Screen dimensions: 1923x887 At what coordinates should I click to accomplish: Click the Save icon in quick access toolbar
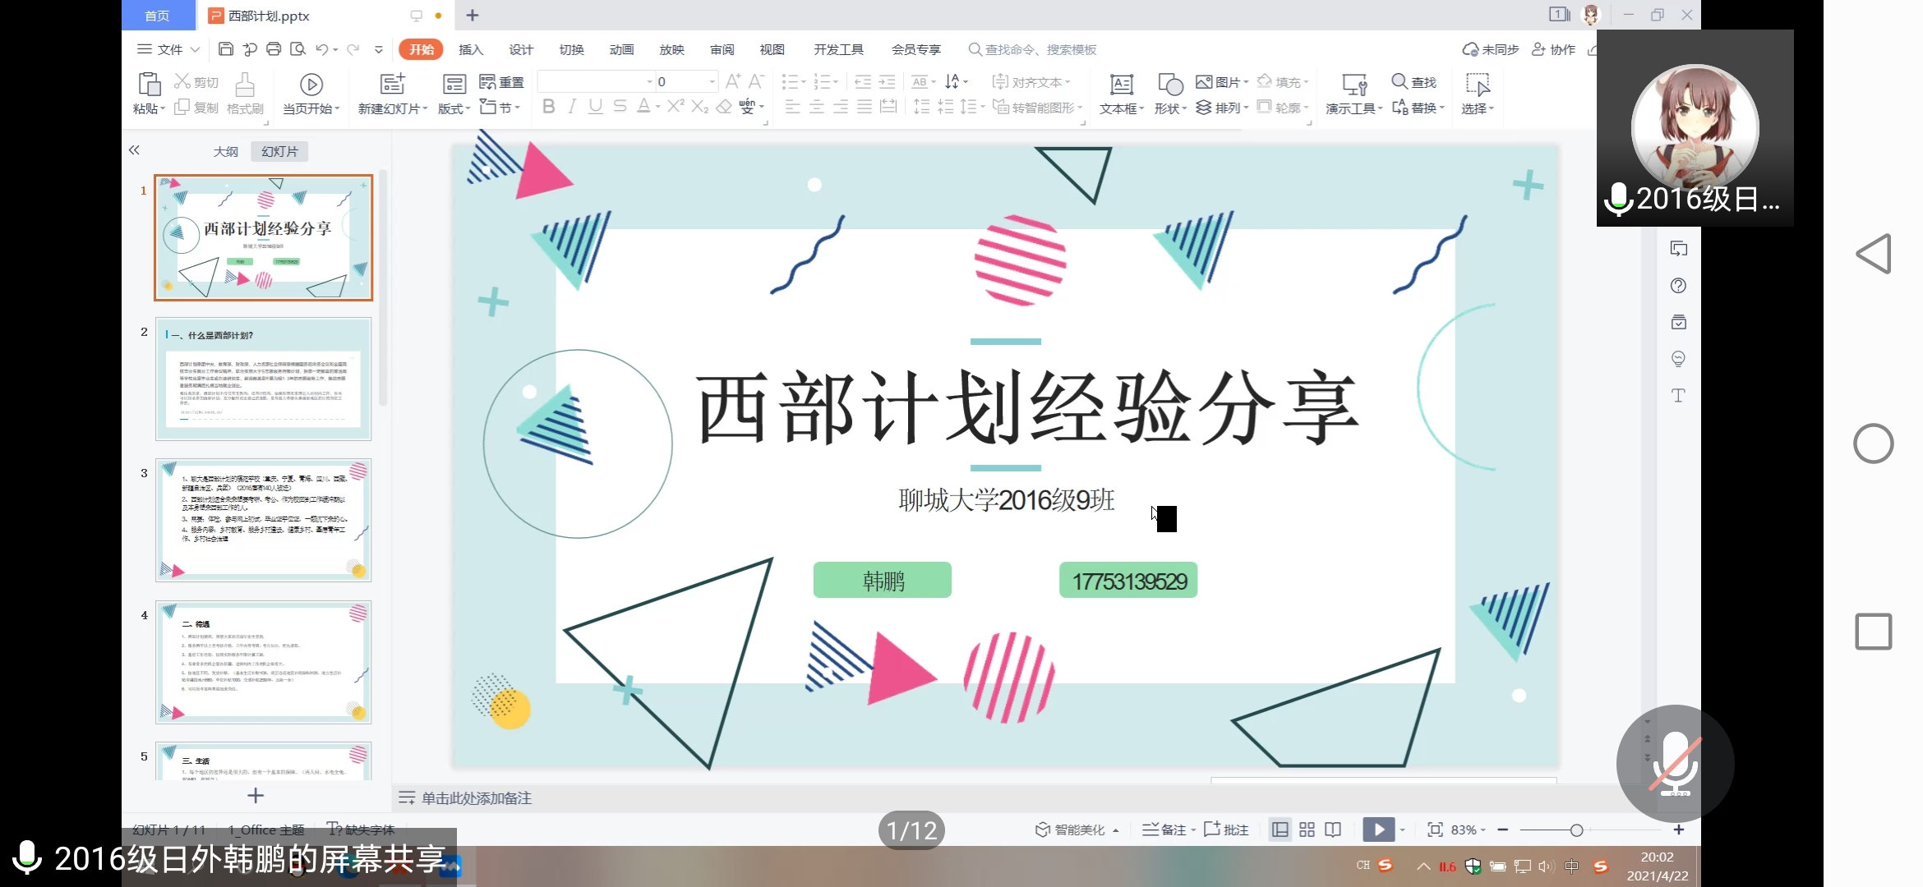pos(225,49)
